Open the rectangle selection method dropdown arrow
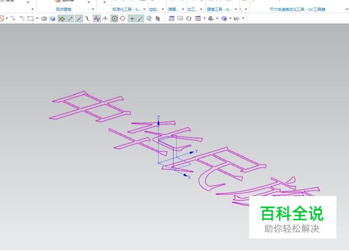Image resolution: width=349 pixels, height=251 pixels. pos(37,19)
